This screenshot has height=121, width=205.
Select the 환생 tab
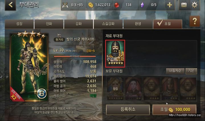tap(138, 24)
